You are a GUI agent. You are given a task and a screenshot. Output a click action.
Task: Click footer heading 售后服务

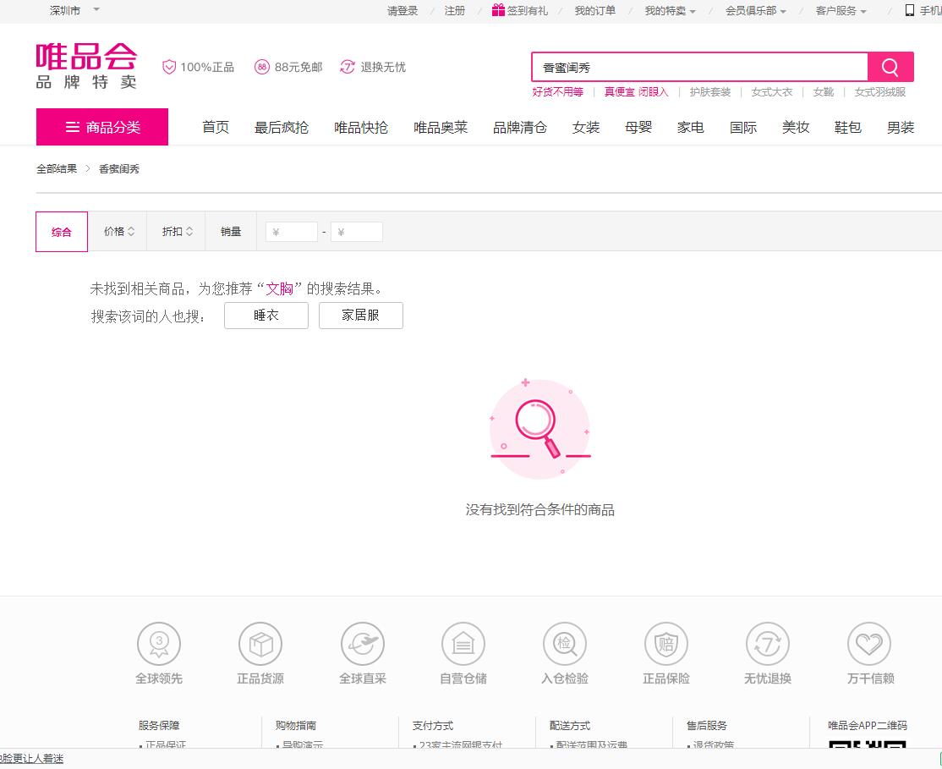tap(707, 725)
